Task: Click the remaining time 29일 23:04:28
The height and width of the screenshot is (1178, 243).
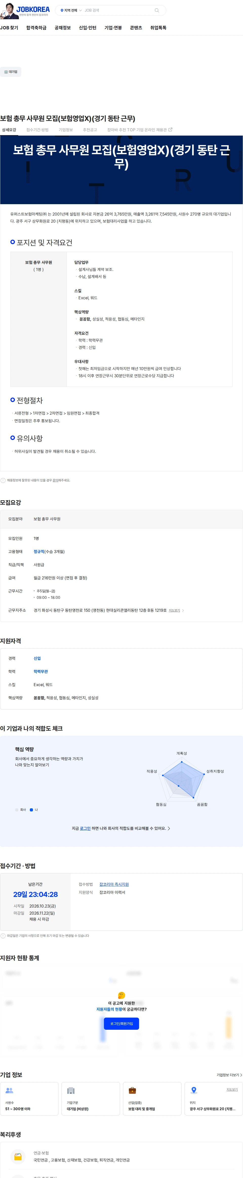Action: pos(36,894)
